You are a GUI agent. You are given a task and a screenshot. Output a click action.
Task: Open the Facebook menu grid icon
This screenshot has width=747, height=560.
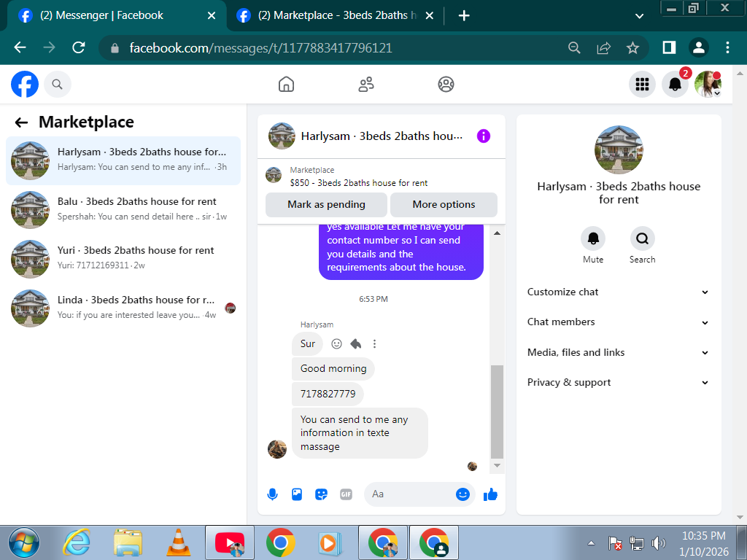(x=642, y=85)
